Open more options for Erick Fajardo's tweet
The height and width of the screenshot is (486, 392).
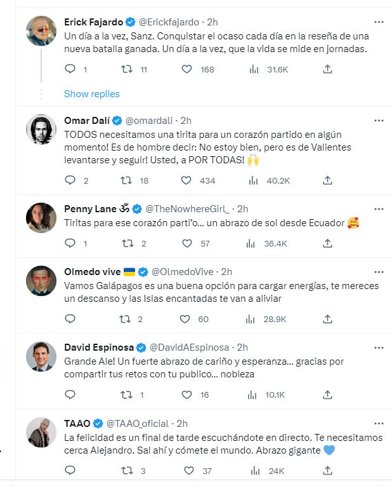379,22
